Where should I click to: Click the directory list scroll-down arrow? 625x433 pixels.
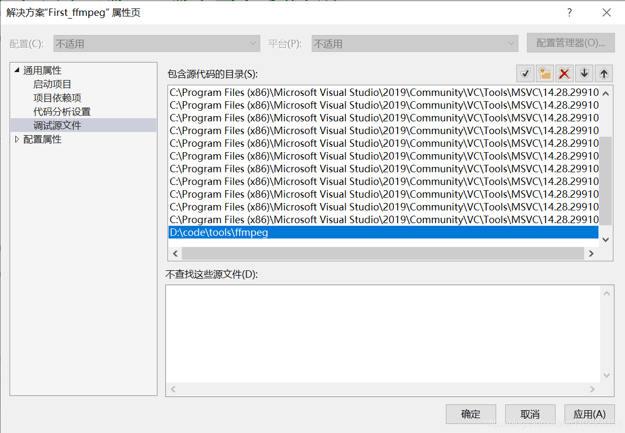pos(605,239)
